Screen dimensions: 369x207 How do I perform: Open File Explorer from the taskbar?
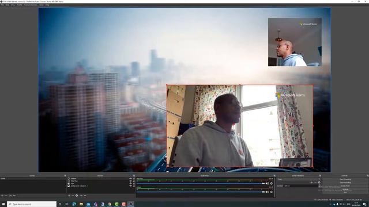click(81, 204)
